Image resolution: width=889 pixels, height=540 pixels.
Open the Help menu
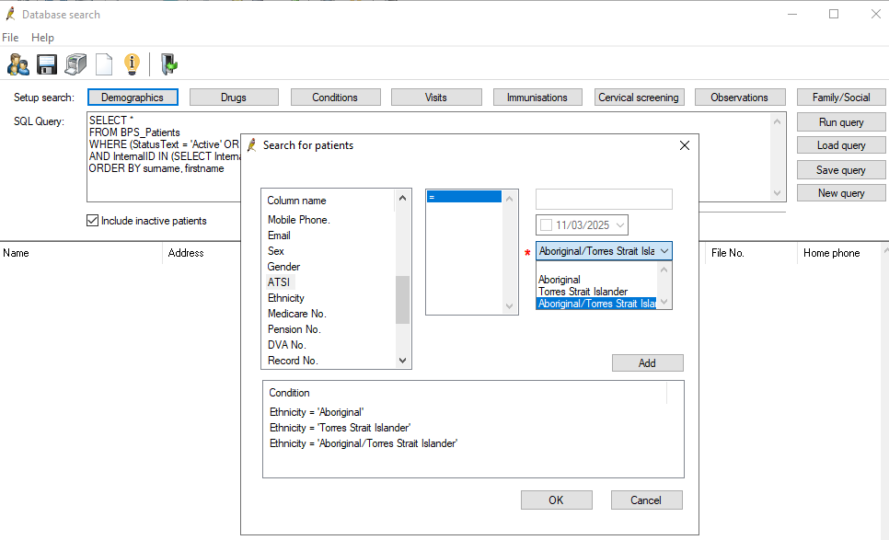tap(42, 38)
